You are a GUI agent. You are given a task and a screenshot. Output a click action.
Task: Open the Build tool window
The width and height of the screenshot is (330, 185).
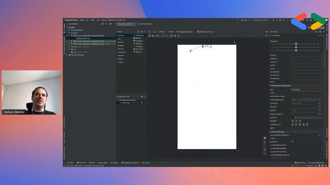pos(92,162)
